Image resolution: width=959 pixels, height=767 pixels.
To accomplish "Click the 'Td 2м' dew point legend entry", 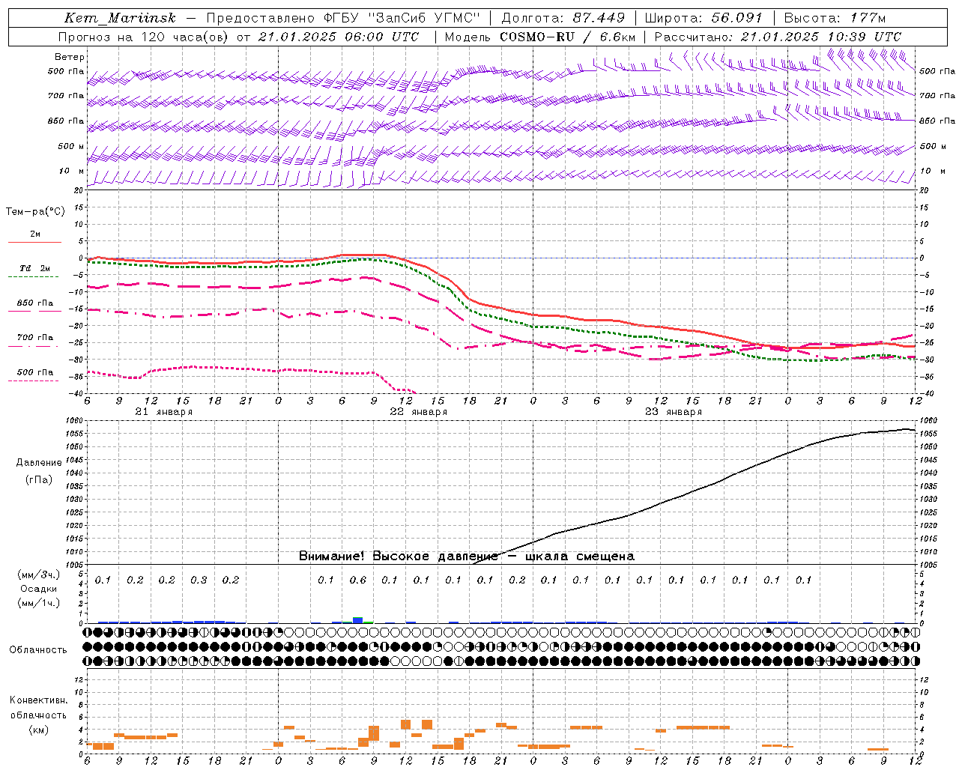I will [35, 268].
